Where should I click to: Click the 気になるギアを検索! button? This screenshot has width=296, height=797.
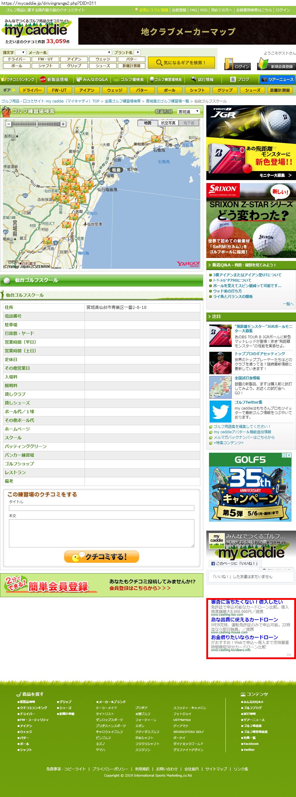tap(181, 63)
